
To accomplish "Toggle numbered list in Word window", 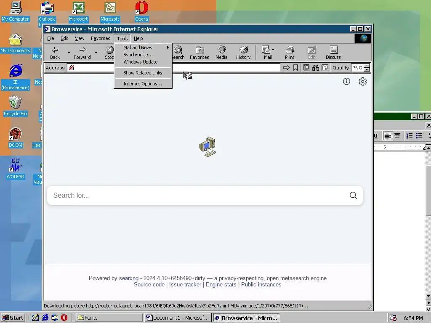I will coord(410,136).
